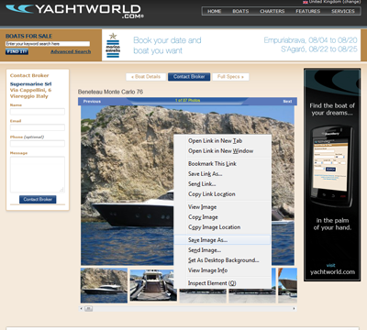Screen dimensions: 367x330
Task: Click the thumbnail strip scrollbar handle
Action: (88, 309)
